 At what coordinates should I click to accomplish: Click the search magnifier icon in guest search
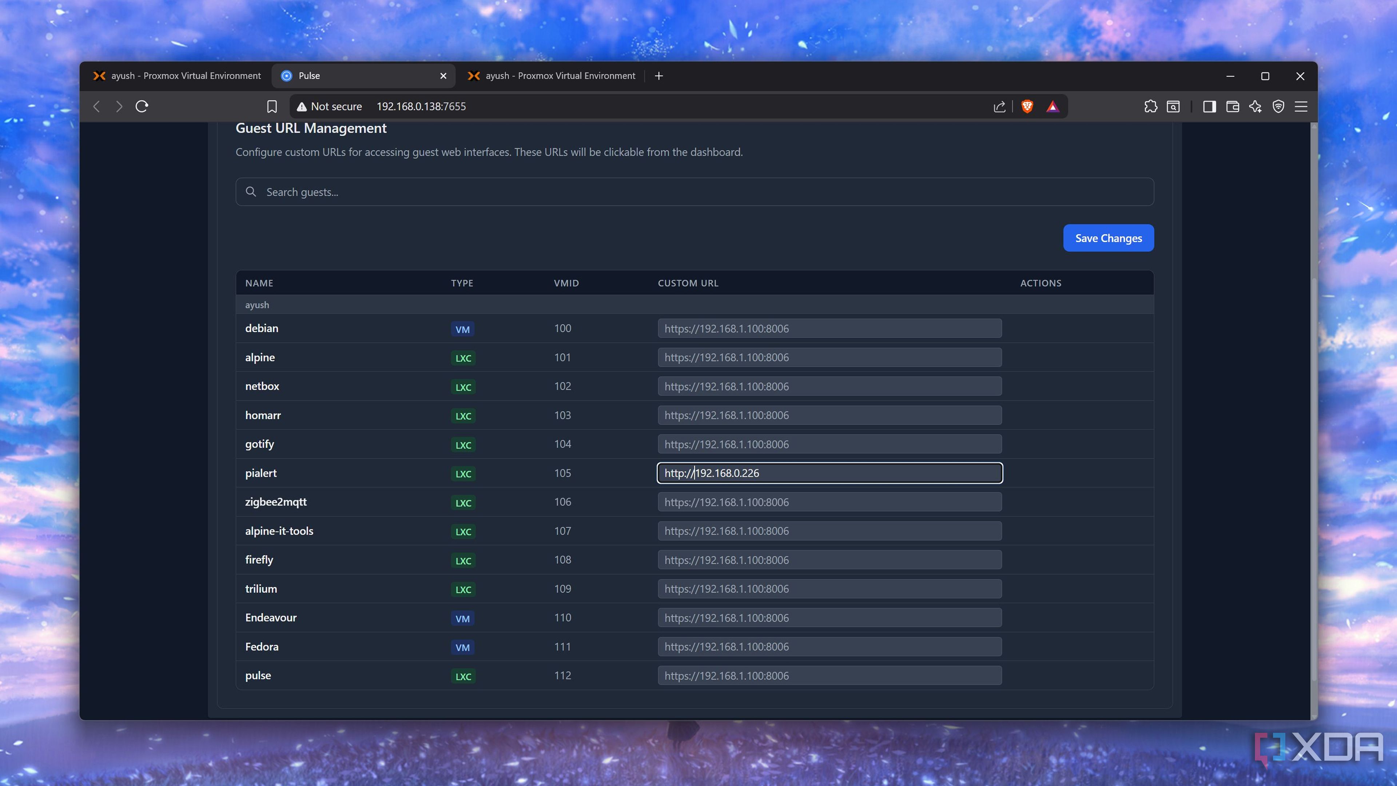[x=251, y=191]
